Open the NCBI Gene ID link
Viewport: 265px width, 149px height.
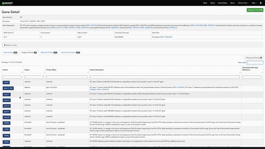click(x=5, y=37)
